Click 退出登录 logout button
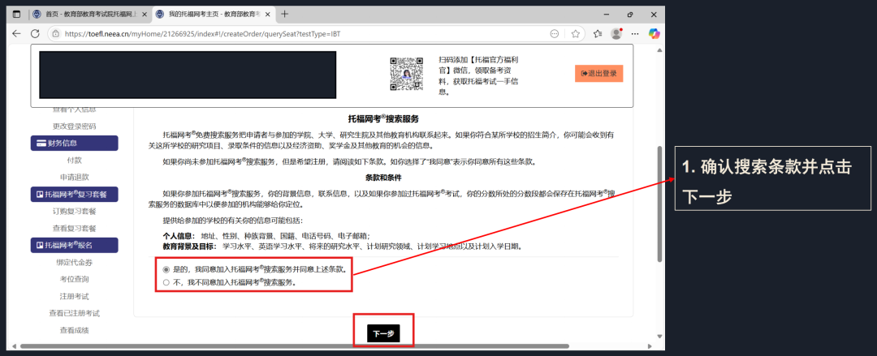The image size is (877, 356). pos(599,73)
